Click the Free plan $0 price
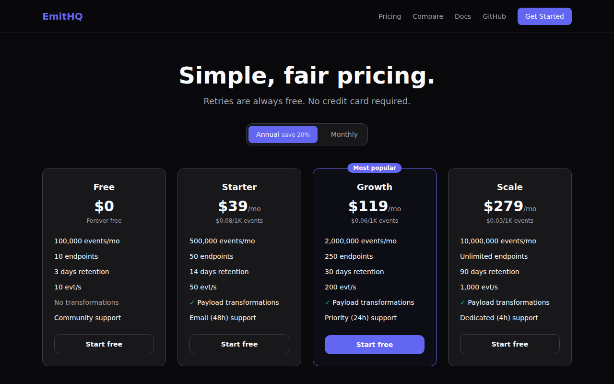 tap(104, 206)
